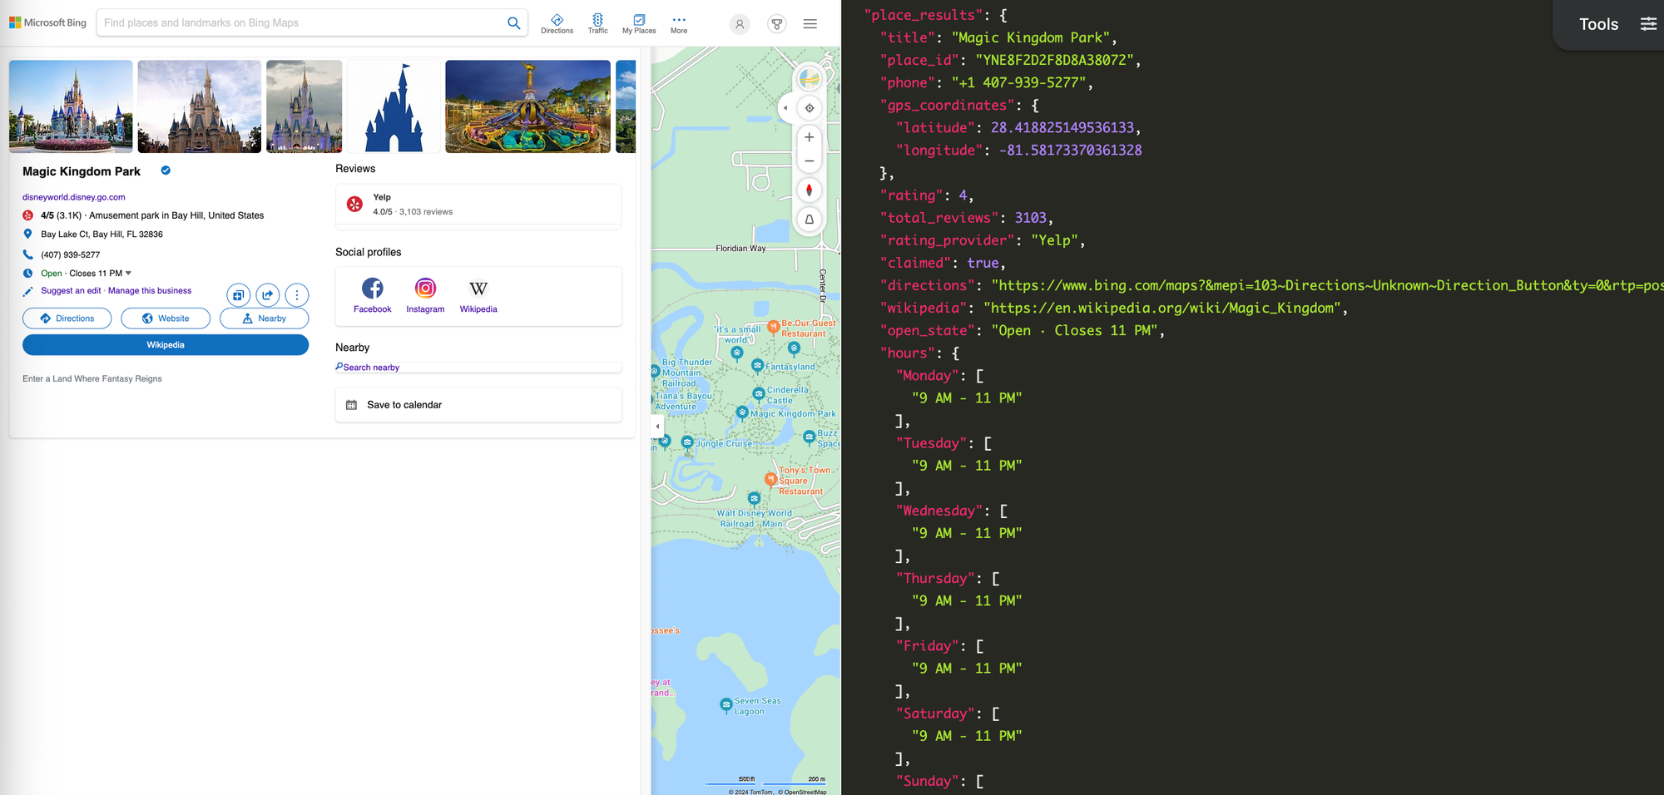
Task: Toggle the map tilt view button
Action: [810, 220]
